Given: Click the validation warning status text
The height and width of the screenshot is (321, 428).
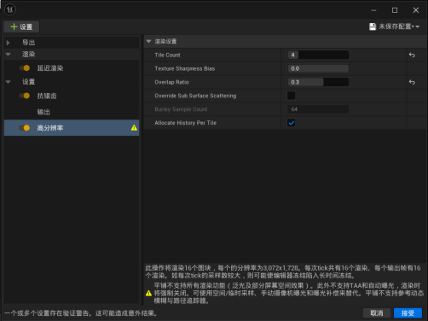Looking at the screenshot, I should (81, 313).
